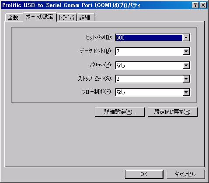Select the ポートの設定 tab
The height and width of the screenshot is (183, 209).
click(39, 17)
